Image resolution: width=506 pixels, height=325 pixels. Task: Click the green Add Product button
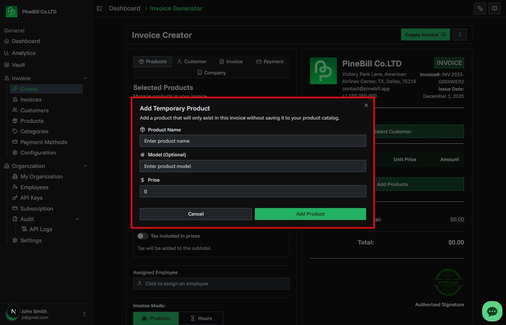310,214
